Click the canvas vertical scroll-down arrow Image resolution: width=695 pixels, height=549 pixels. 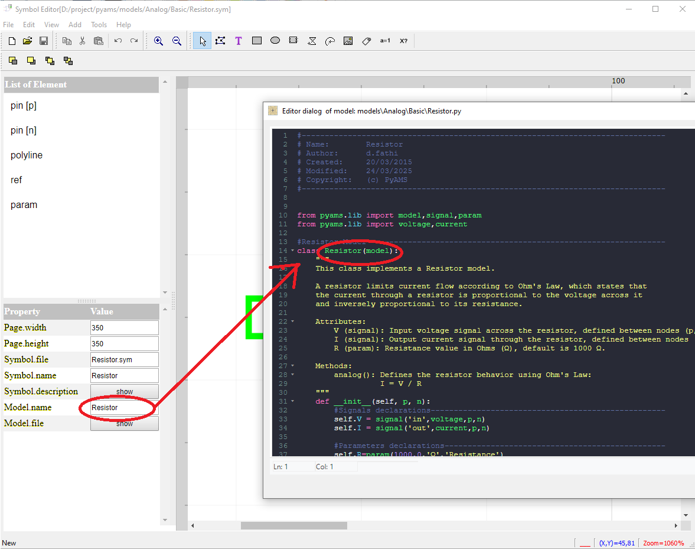(x=686, y=515)
